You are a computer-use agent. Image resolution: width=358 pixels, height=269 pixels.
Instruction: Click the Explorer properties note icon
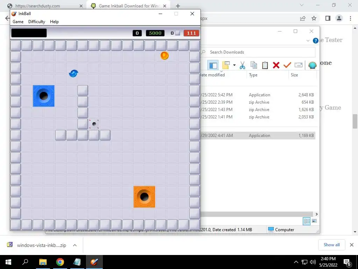(x=225, y=65)
